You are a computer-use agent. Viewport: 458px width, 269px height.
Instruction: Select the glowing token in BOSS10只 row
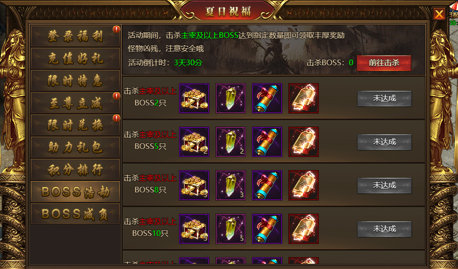[x=304, y=229]
